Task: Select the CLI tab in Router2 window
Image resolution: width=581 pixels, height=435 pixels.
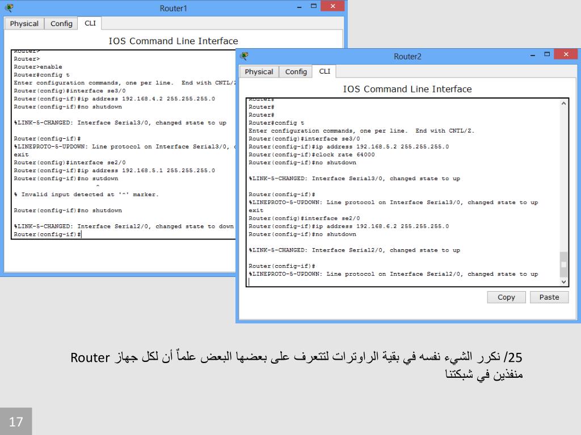Action: coord(325,71)
